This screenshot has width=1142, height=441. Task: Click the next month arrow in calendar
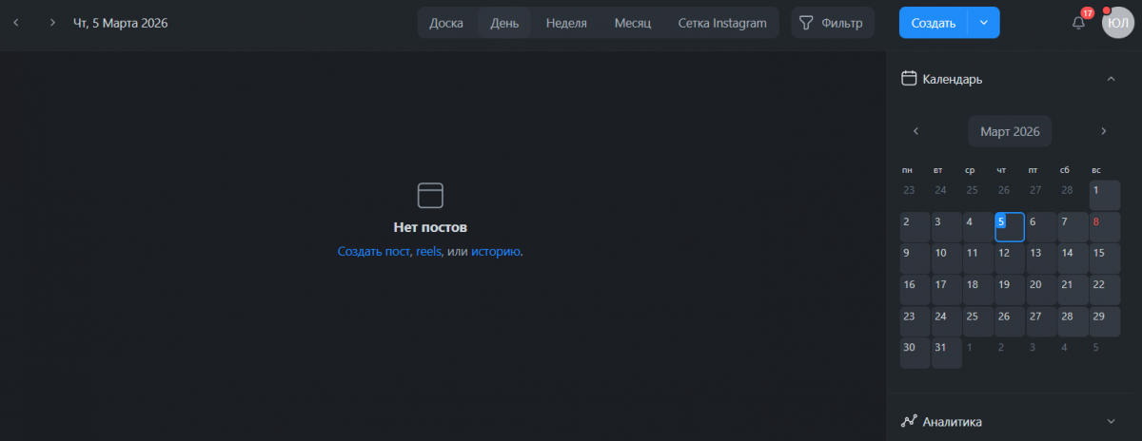(1104, 131)
